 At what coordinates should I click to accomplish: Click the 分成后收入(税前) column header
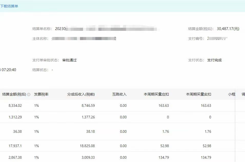(x=81, y=94)
